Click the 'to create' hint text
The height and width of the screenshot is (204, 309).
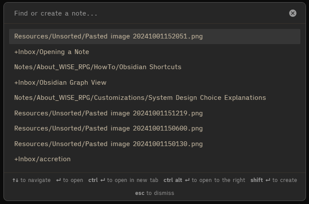285,180
